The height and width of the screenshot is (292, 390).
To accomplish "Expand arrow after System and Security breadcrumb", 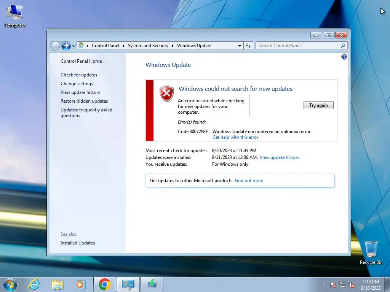I will point(173,46).
